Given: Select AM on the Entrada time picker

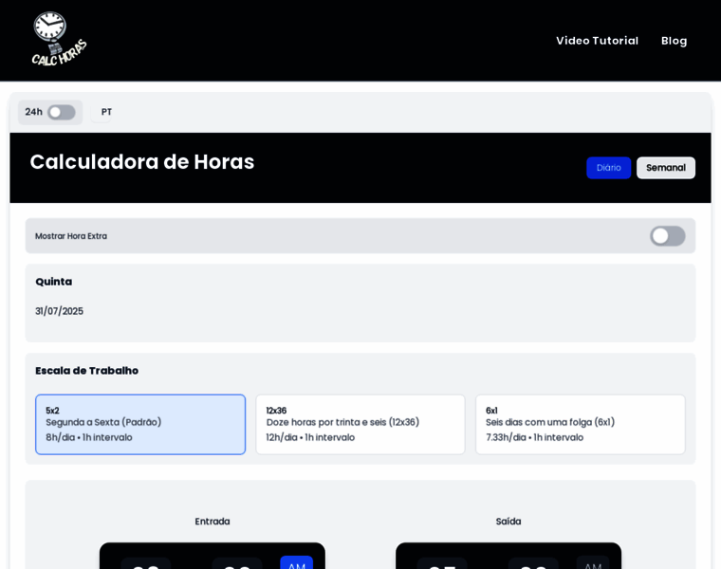Looking at the screenshot, I should (297, 562).
